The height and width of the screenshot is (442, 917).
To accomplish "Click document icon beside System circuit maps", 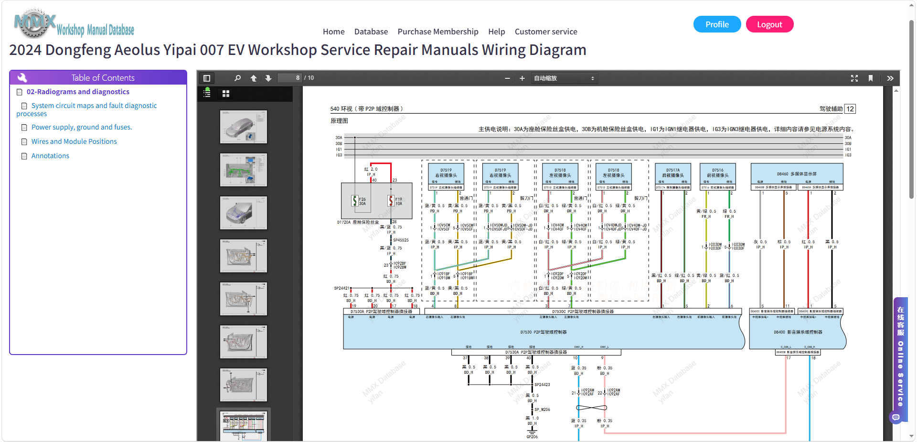I will coord(24,106).
